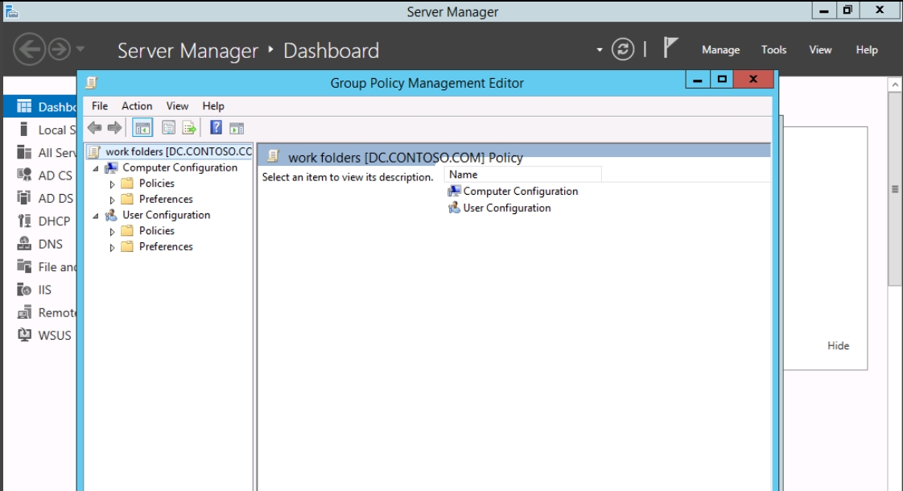Refresh the Server Manager dashboard
Image resolution: width=903 pixels, height=491 pixels.
pyautogui.click(x=623, y=49)
